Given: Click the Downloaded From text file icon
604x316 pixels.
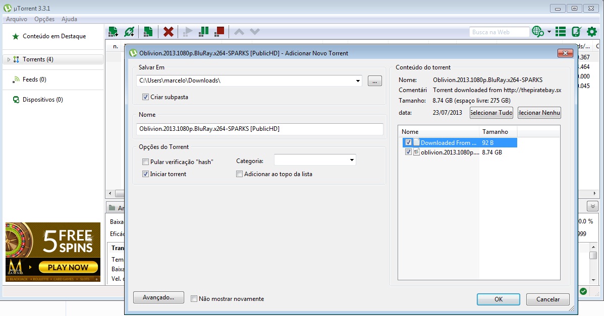Looking at the screenshot, I should click(x=416, y=142).
